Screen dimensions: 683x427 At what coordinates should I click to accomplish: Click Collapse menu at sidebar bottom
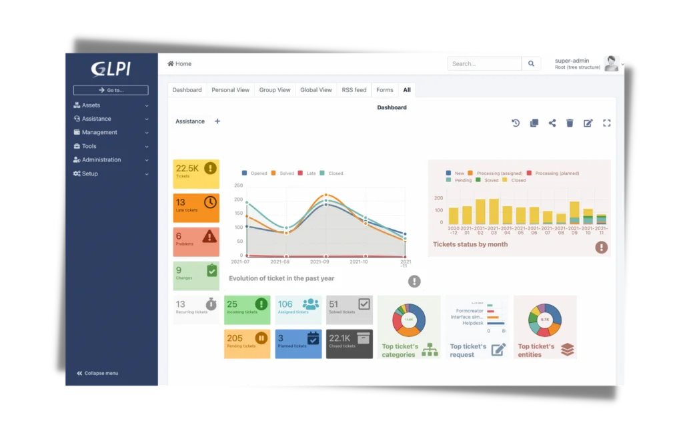[97, 373]
